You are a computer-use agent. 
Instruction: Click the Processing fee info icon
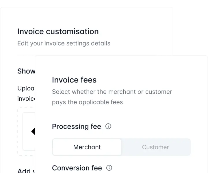click(108, 126)
